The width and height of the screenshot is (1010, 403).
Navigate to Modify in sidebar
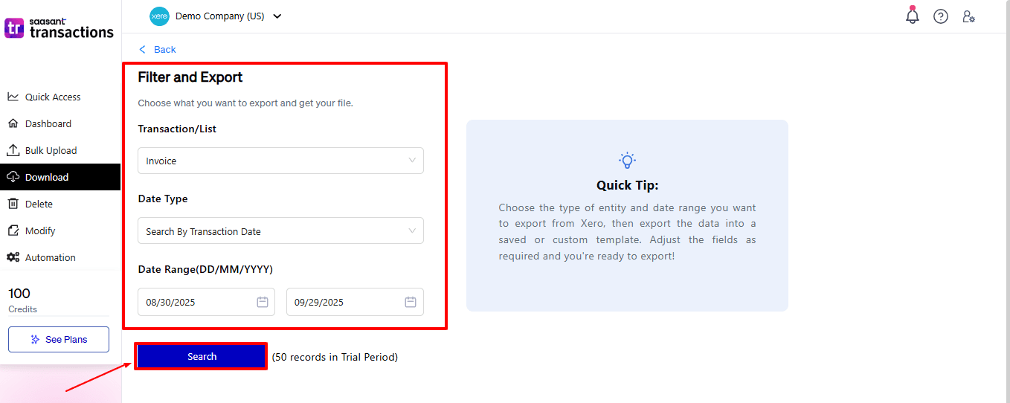point(40,230)
